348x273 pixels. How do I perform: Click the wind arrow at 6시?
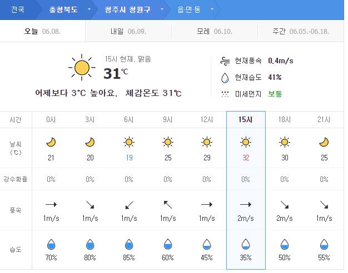point(129,204)
